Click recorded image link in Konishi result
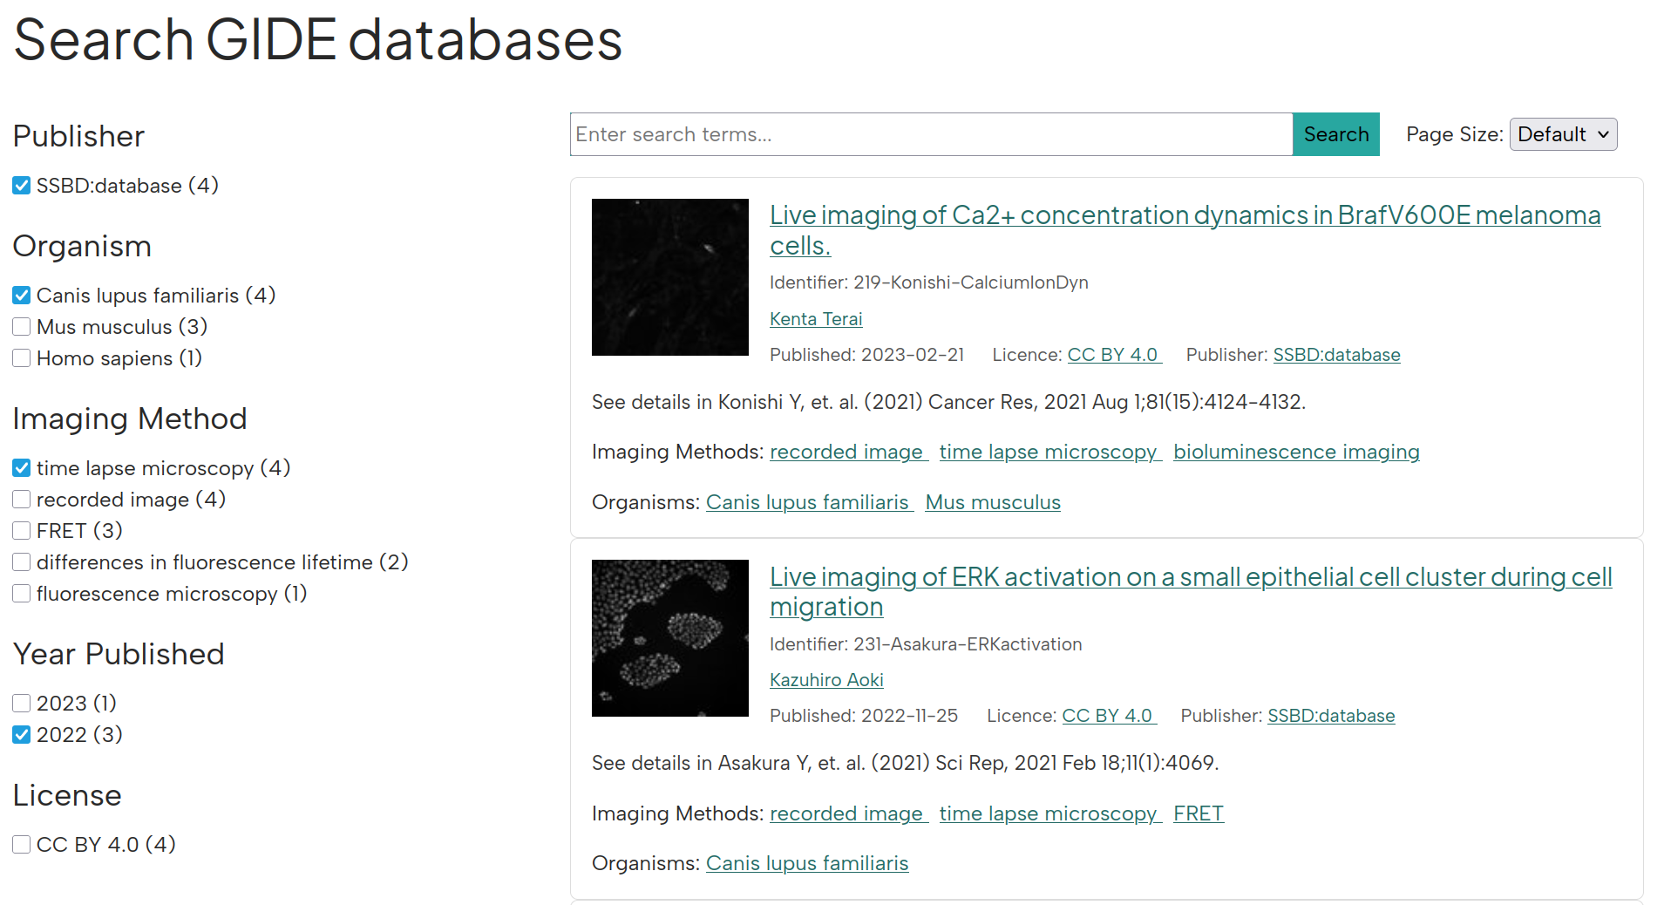The width and height of the screenshot is (1664, 905). pyautogui.click(x=848, y=452)
